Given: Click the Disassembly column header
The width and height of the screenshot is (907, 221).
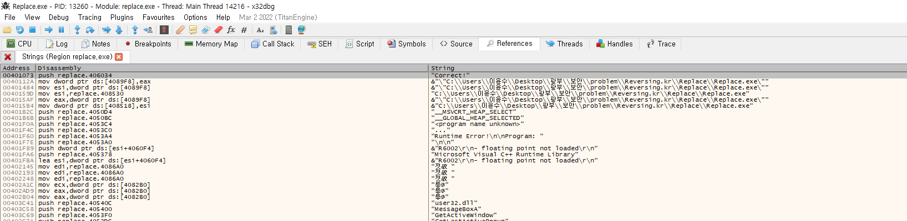Looking at the screenshot, I should (232, 68).
